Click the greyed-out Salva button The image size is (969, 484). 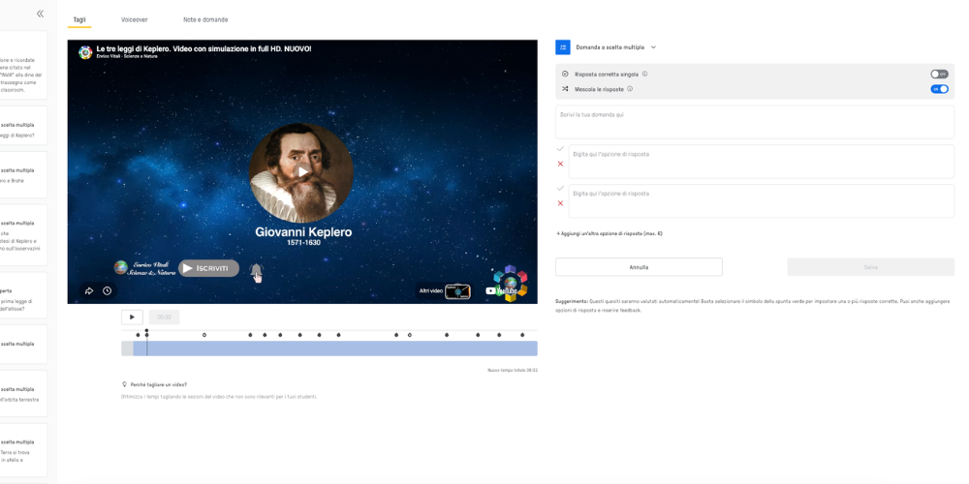tap(871, 267)
